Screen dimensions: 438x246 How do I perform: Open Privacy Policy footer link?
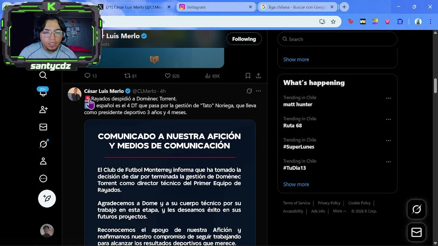(329, 203)
